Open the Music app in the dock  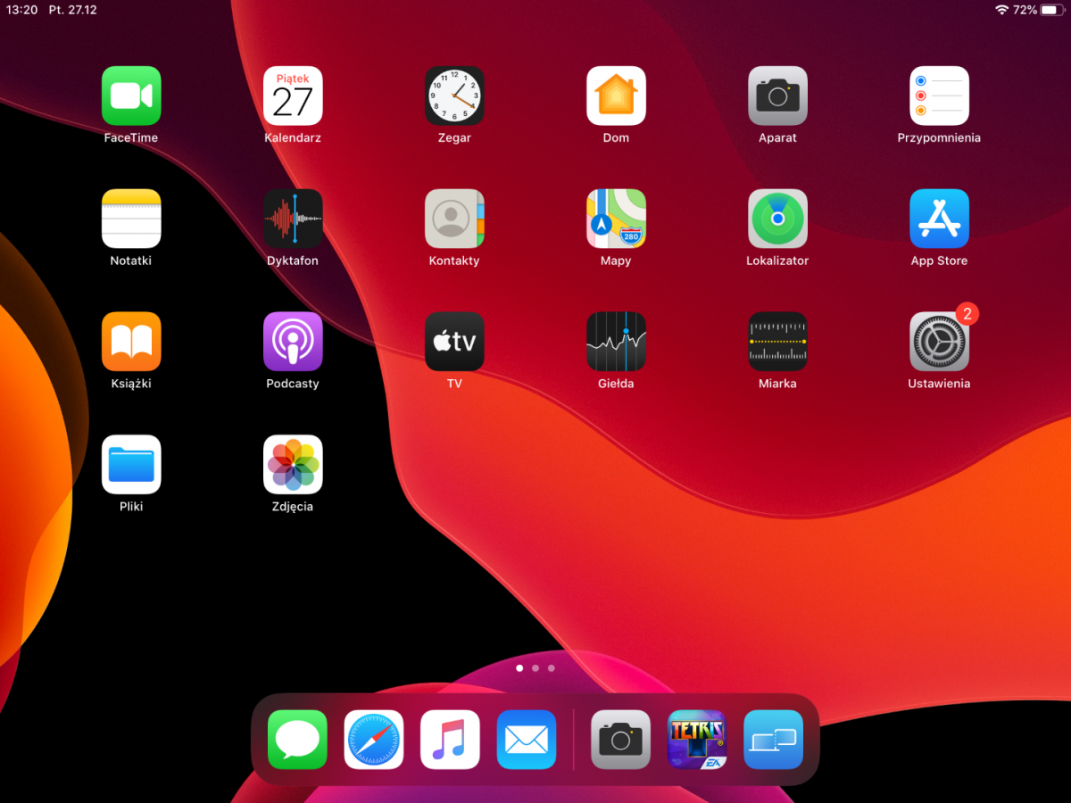(x=451, y=740)
